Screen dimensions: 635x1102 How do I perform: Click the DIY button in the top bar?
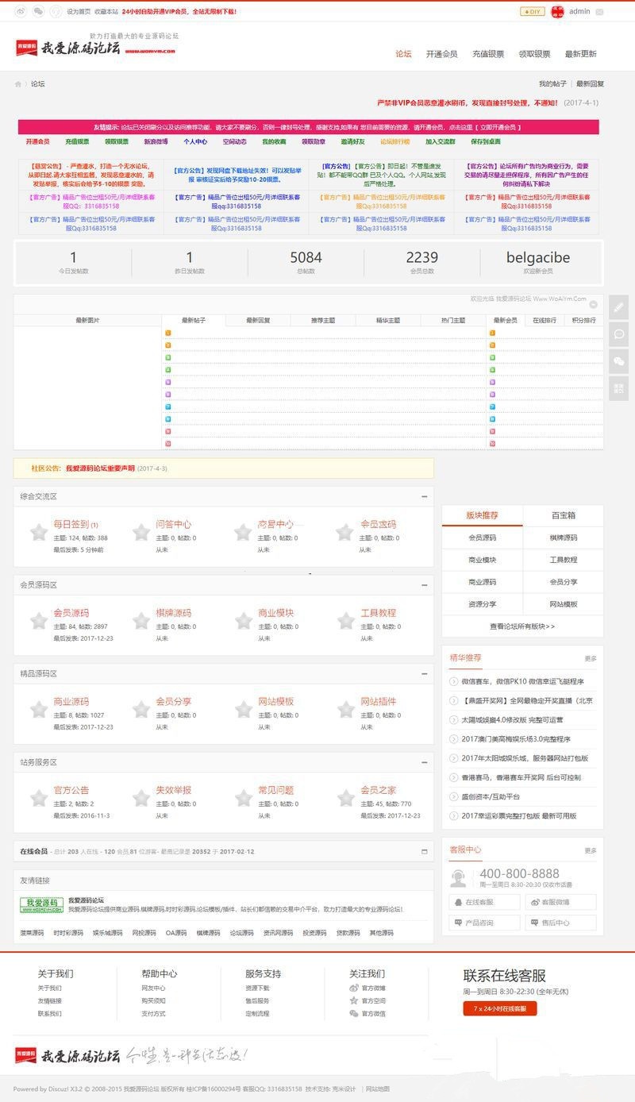coord(532,12)
